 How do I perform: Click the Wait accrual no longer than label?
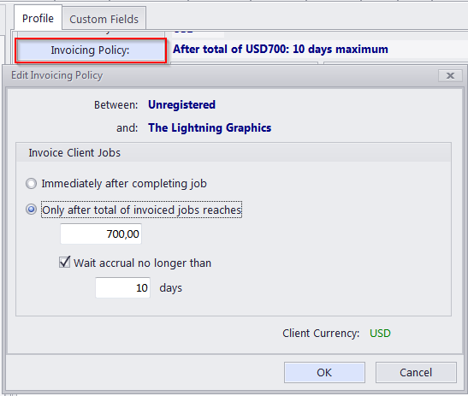click(142, 263)
